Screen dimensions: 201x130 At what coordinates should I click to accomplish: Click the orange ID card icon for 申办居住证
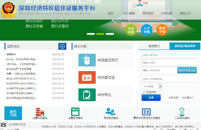(x=87, y=77)
